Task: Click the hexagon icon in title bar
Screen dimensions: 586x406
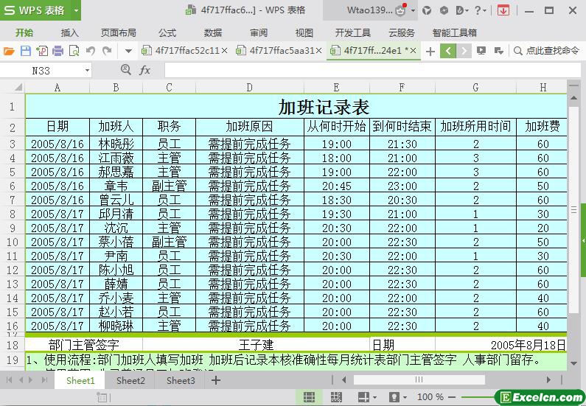Action: click(444, 10)
